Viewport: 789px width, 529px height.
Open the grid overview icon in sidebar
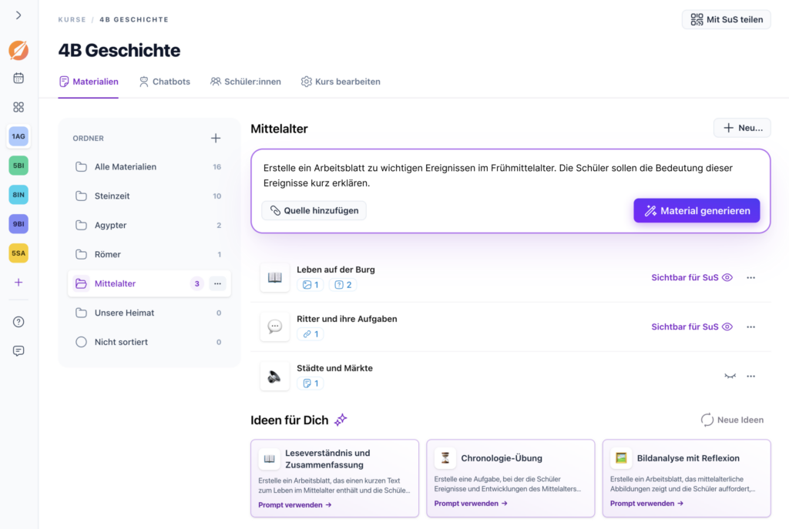pyautogui.click(x=18, y=107)
